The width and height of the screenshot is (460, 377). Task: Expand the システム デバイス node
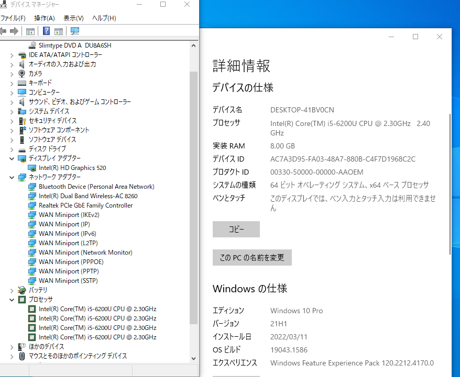[12, 111]
